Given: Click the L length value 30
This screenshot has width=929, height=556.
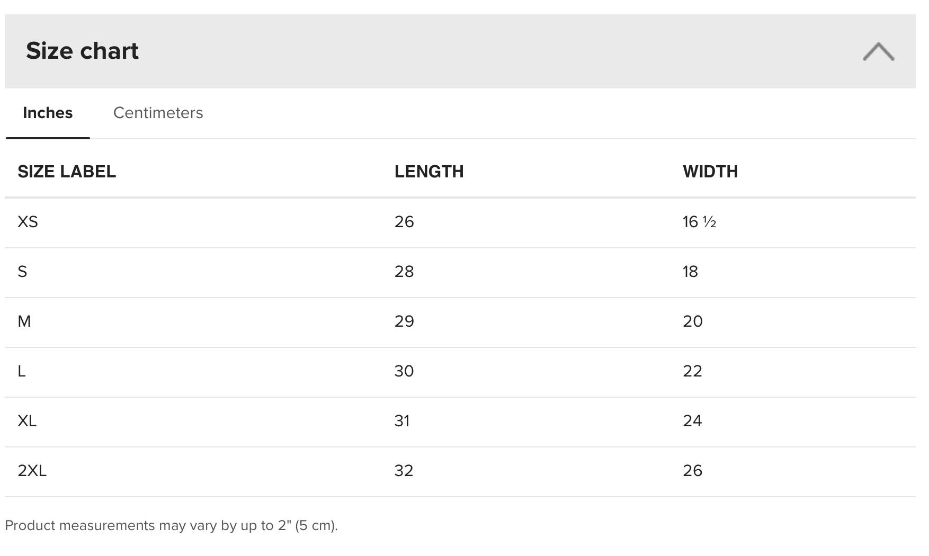Looking at the screenshot, I should [404, 371].
